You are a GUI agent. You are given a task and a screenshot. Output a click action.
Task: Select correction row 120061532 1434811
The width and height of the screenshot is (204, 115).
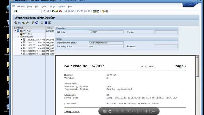pyautogui.click(x=36, y=54)
